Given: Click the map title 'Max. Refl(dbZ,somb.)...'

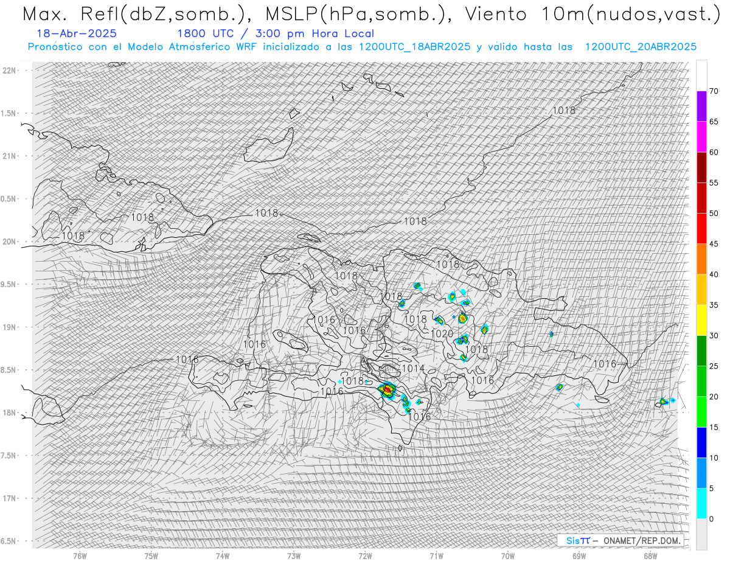Looking at the screenshot, I should coord(371,13).
